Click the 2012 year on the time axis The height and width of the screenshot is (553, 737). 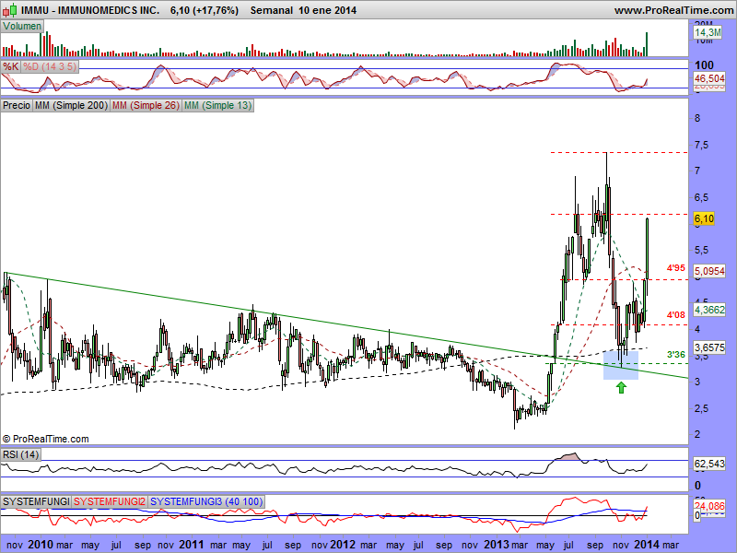(x=343, y=545)
